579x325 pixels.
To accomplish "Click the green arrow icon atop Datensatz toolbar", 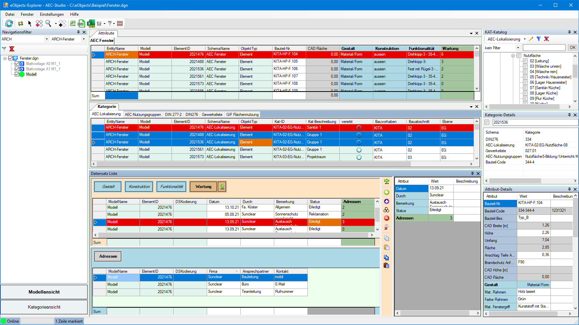I will click(x=387, y=181).
